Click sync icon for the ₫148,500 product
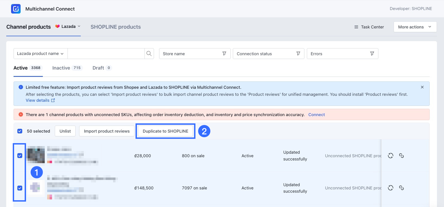Screen dimensions: 444x207 pos(390,188)
